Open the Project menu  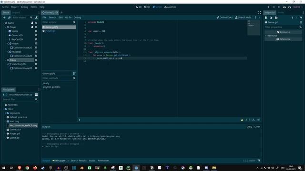[15, 7]
